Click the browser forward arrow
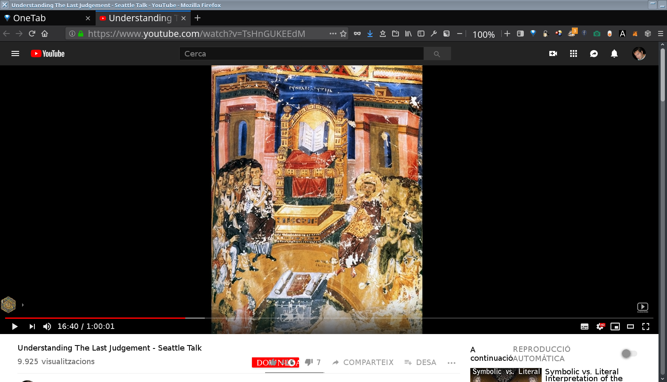667x382 pixels. (19, 34)
